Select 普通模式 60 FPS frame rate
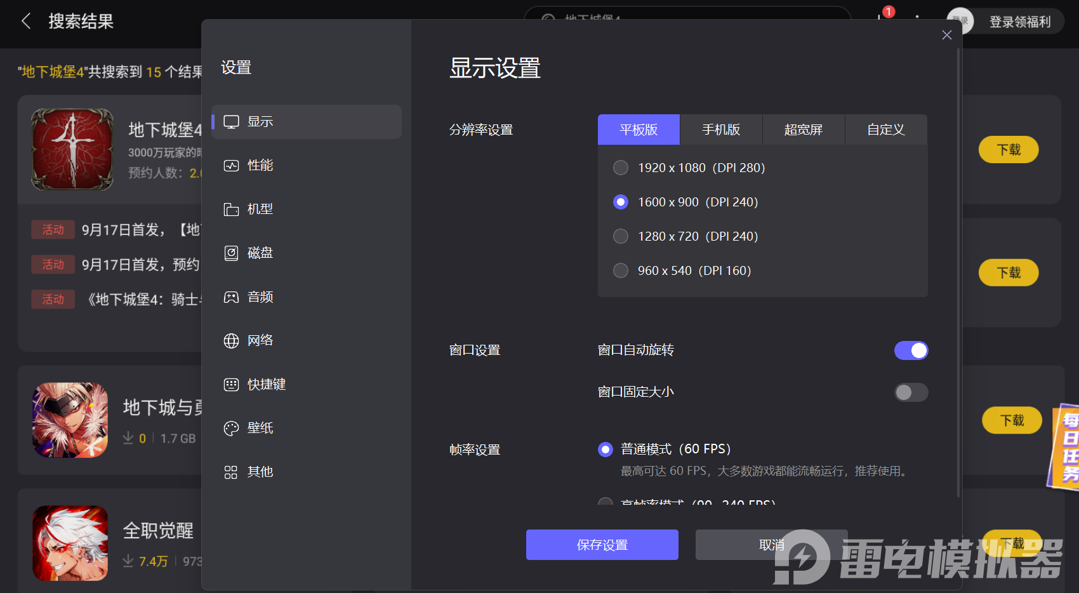The height and width of the screenshot is (593, 1079). (x=605, y=449)
